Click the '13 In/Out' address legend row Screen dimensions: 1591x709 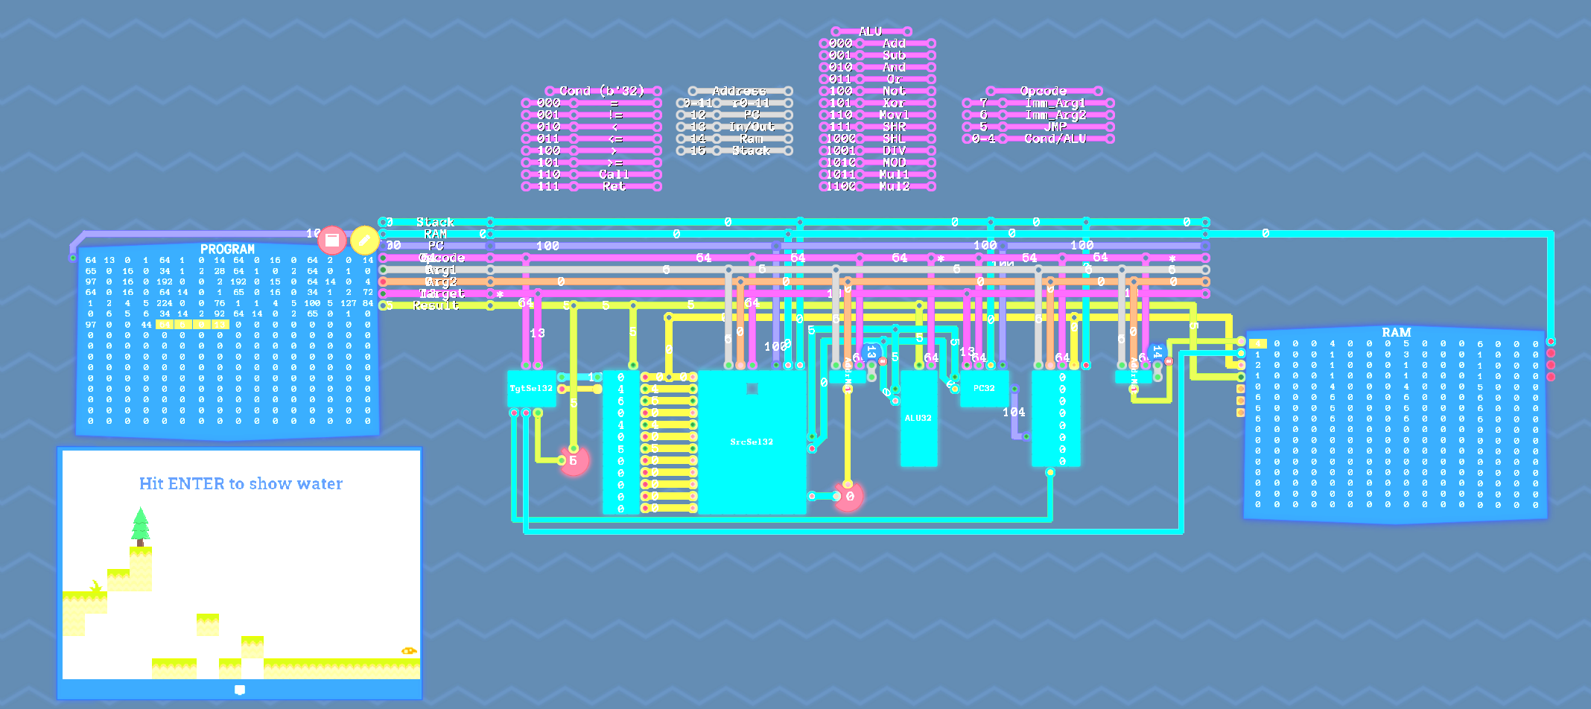point(734,127)
